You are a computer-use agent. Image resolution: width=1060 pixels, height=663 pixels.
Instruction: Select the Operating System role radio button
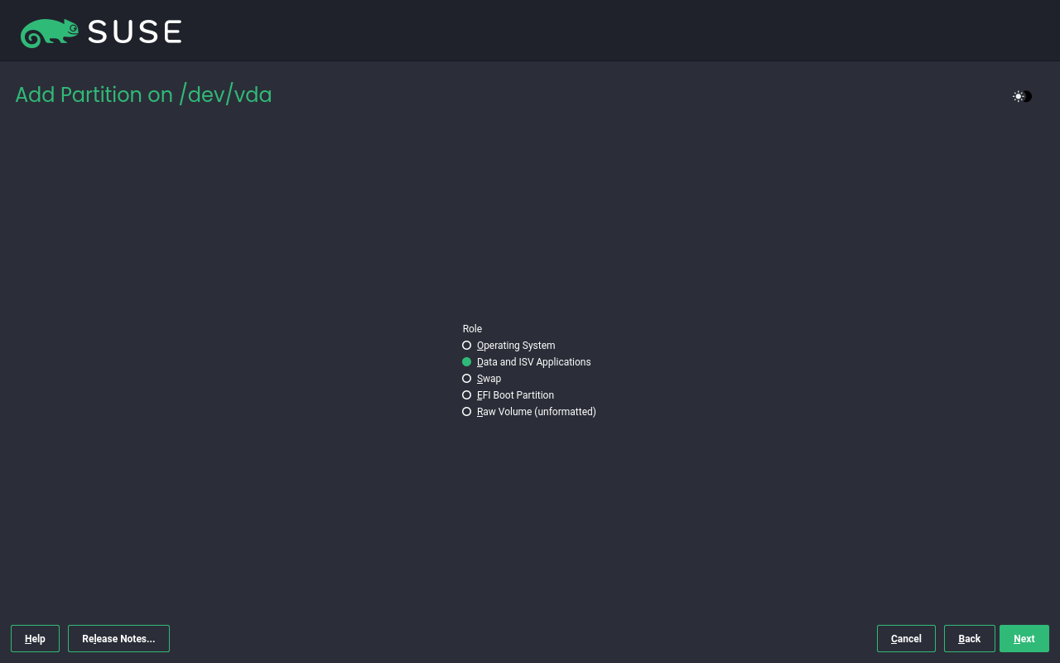(x=467, y=346)
